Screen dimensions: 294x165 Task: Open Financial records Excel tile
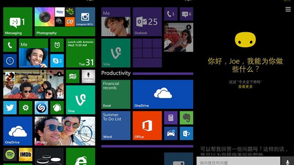tap(116, 94)
